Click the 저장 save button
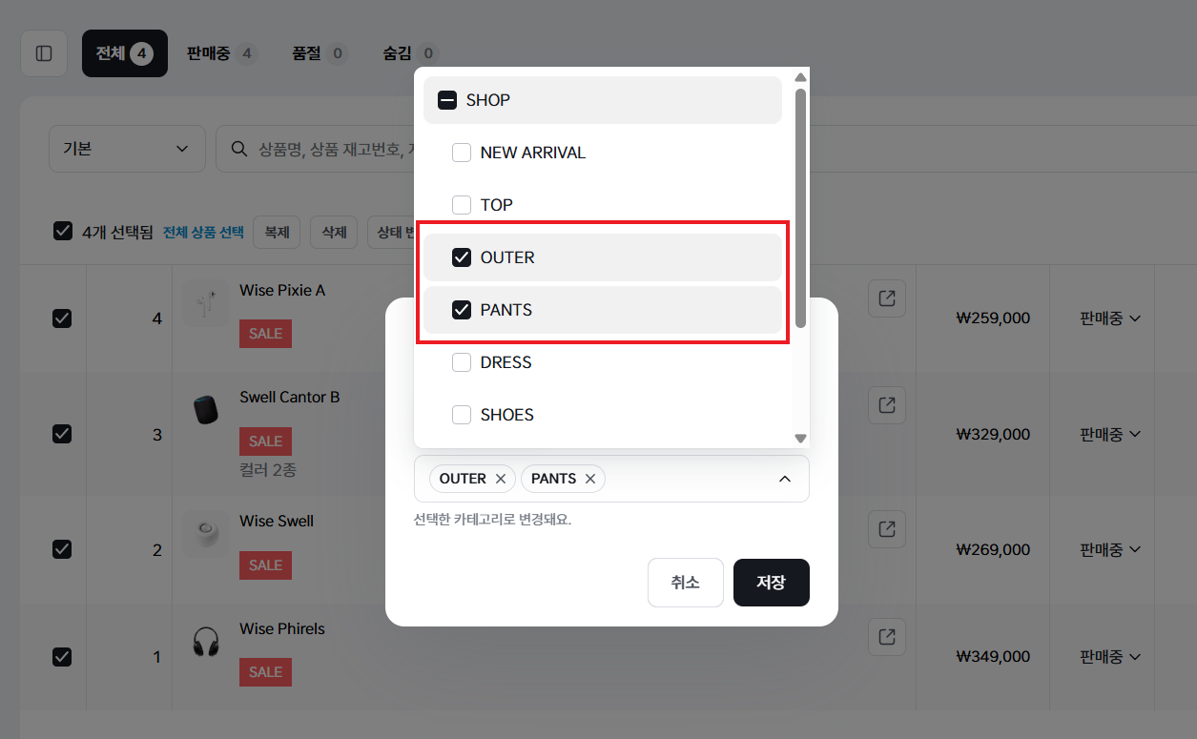This screenshot has width=1197, height=739. click(x=772, y=583)
